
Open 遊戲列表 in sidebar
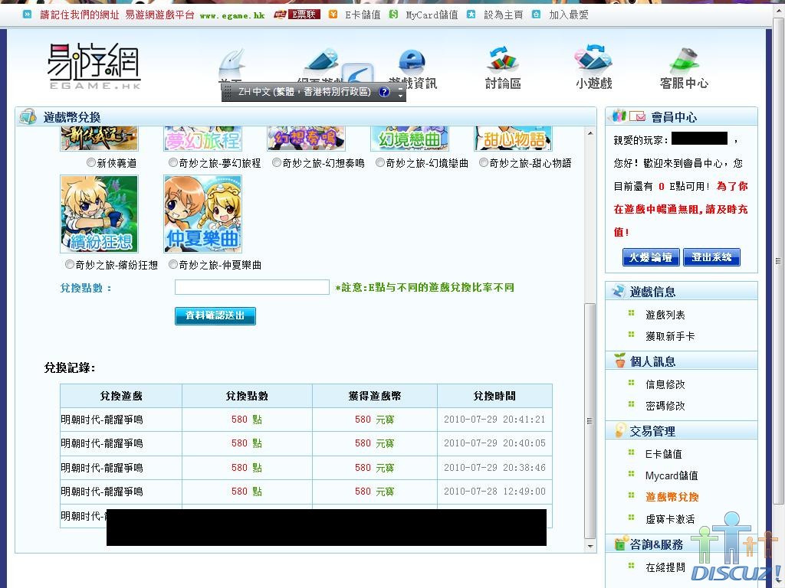[x=665, y=315]
